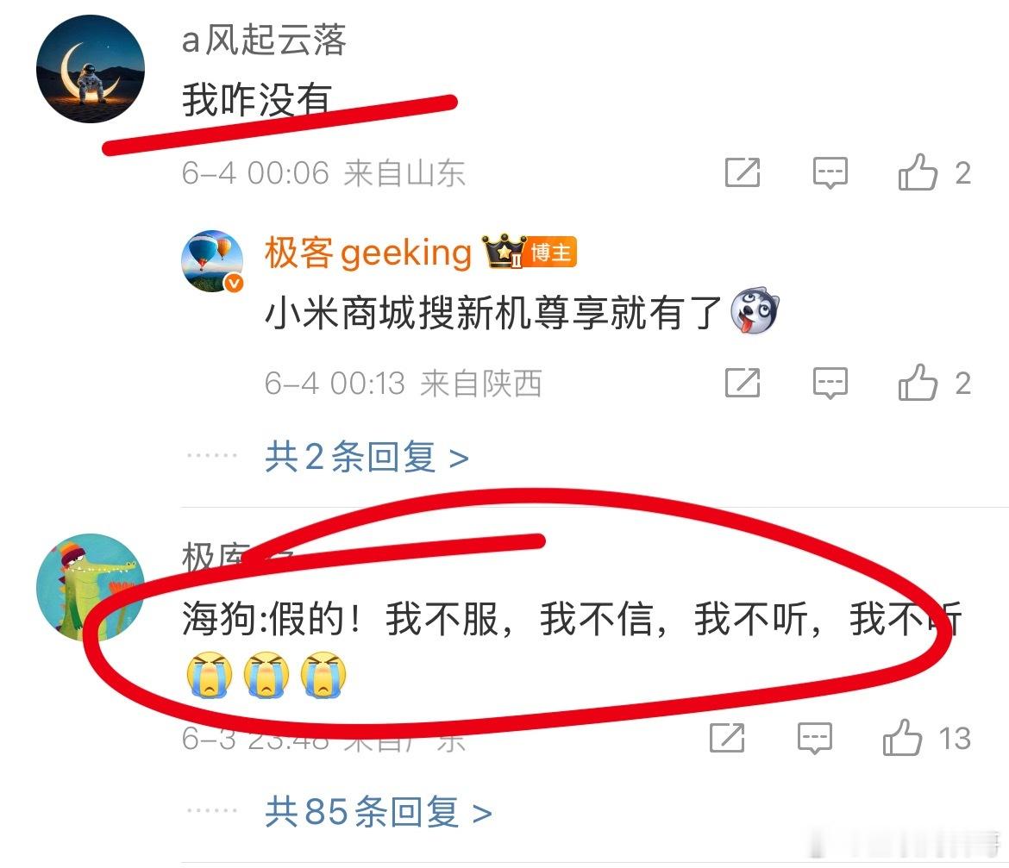Reply to 极客geeking using comment bubble icon

830,384
